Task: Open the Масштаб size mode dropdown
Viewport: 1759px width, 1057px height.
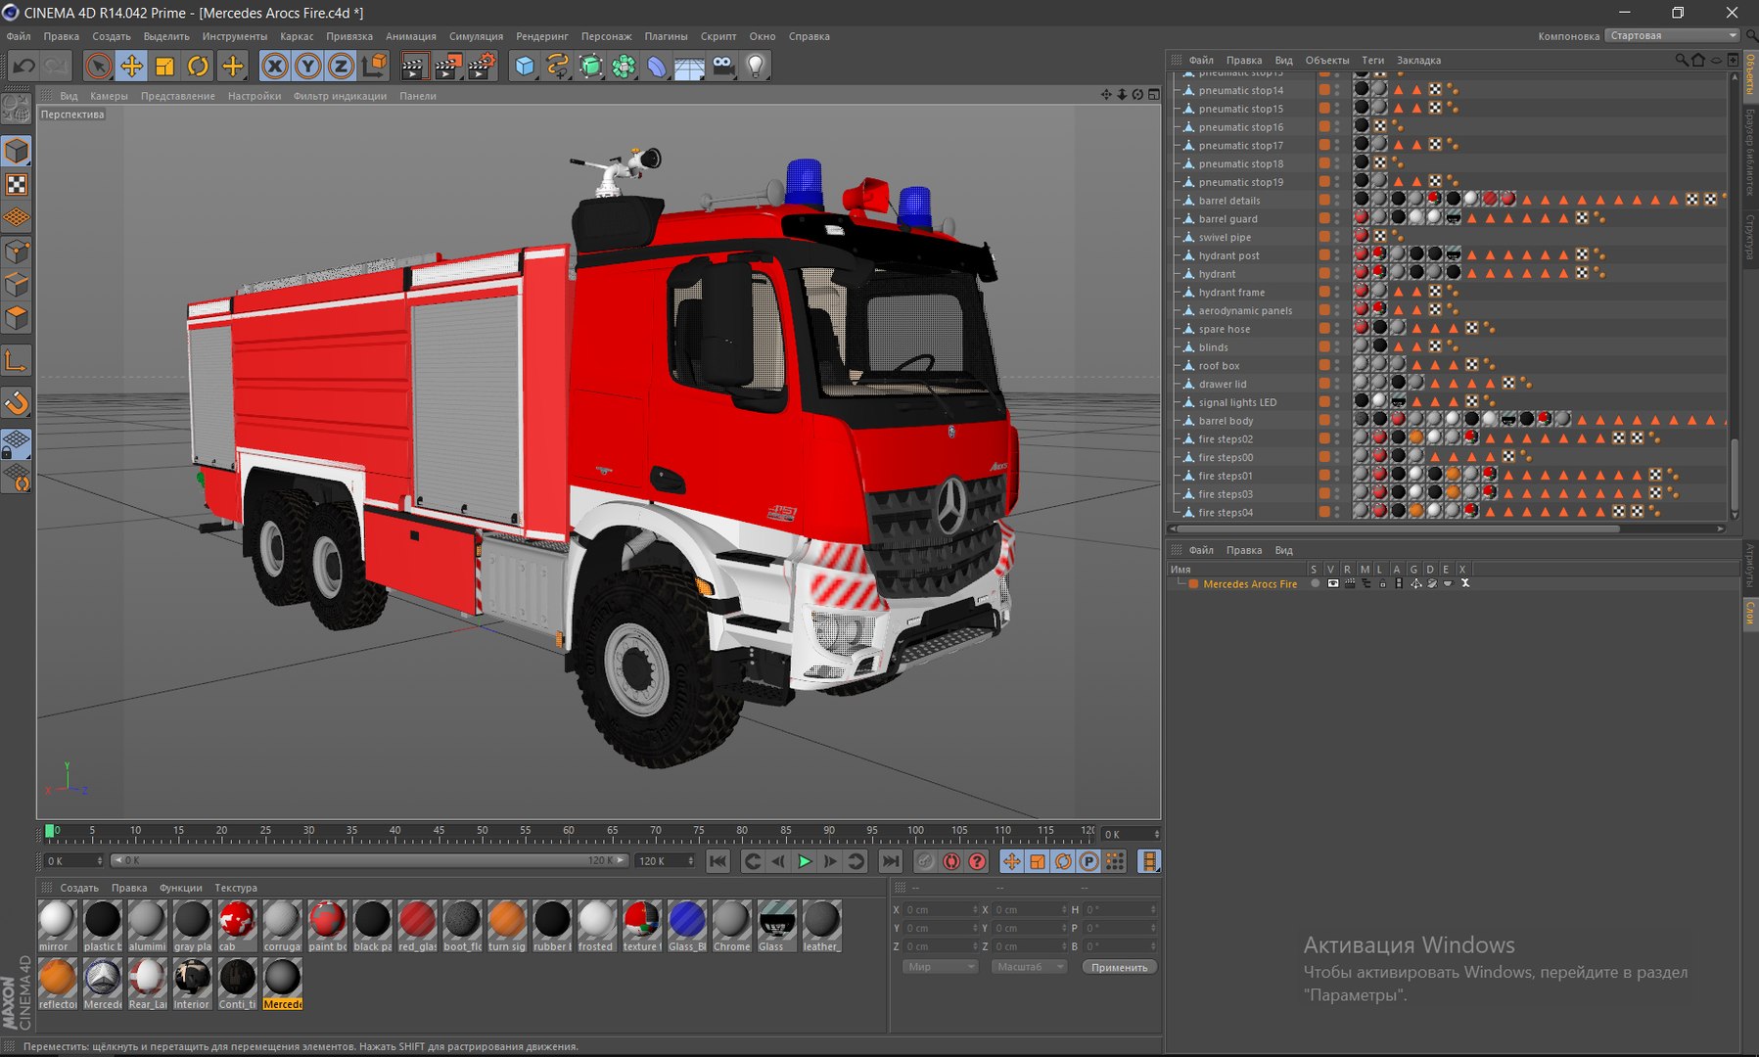Action: click(1029, 966)
